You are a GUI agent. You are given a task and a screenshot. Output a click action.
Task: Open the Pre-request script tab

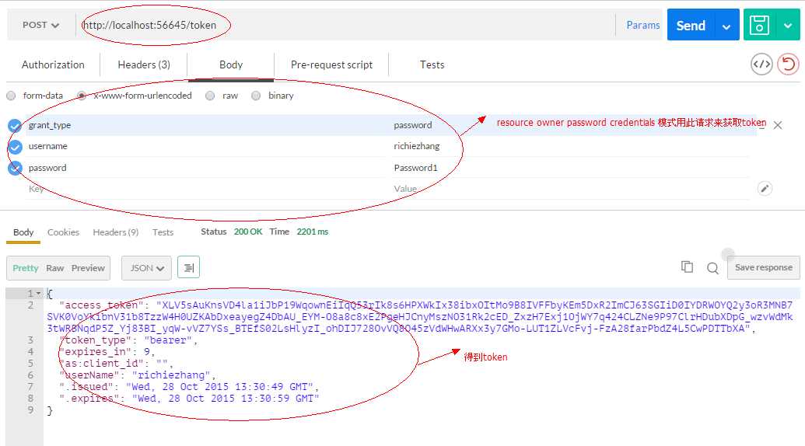(331, 65)
